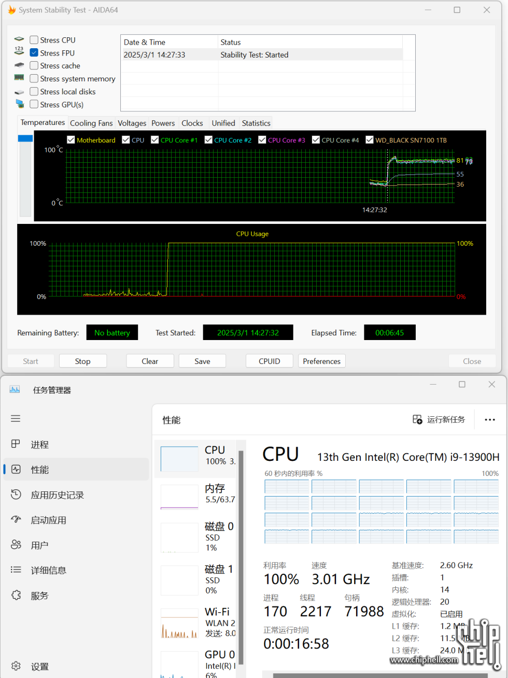Viewport: 508px width, 678px height.
Task: Toggle the CPU Core #4 graph checkbox
Action: pyautogui.click(x=316, y=140)
